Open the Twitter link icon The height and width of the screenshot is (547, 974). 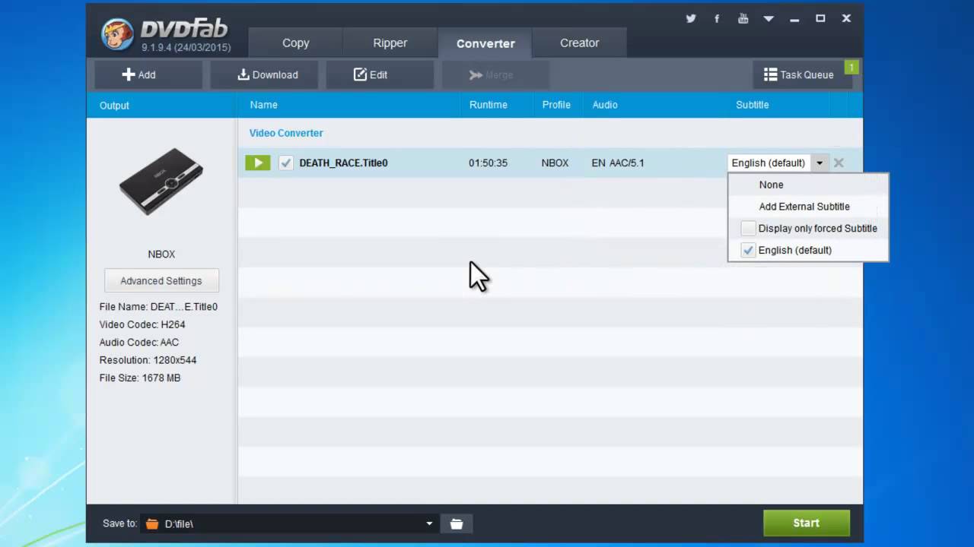(x=691, y=19)
